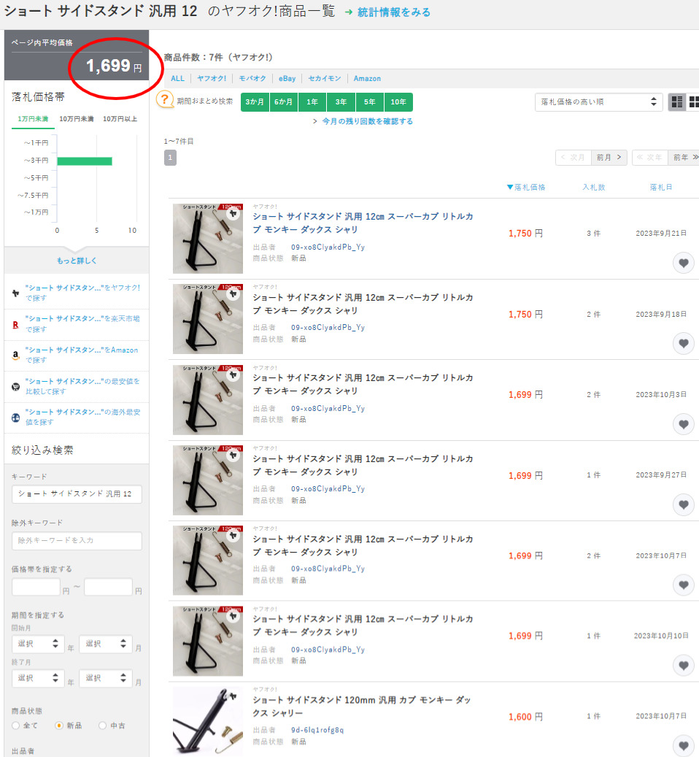Open the end month 選択 dropdown
699x757 pixels.
tap(105, 677)
